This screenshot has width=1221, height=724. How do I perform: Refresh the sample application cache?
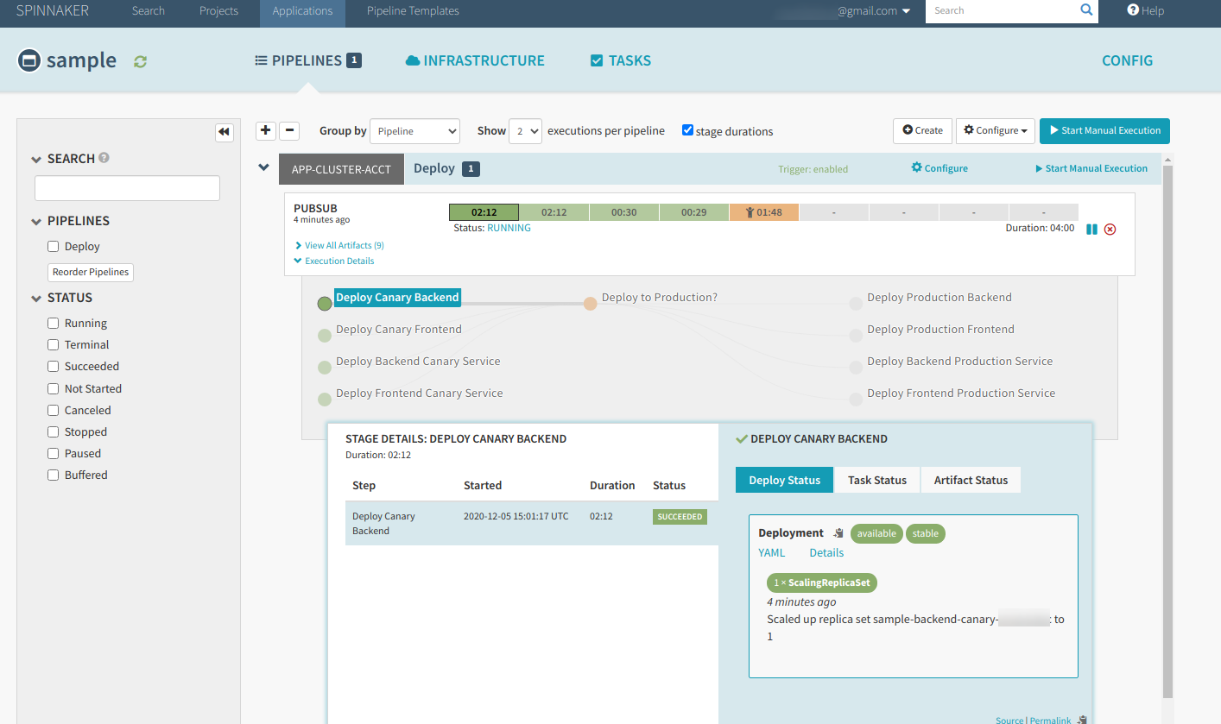pyautogui.click(x=139, y=60)
